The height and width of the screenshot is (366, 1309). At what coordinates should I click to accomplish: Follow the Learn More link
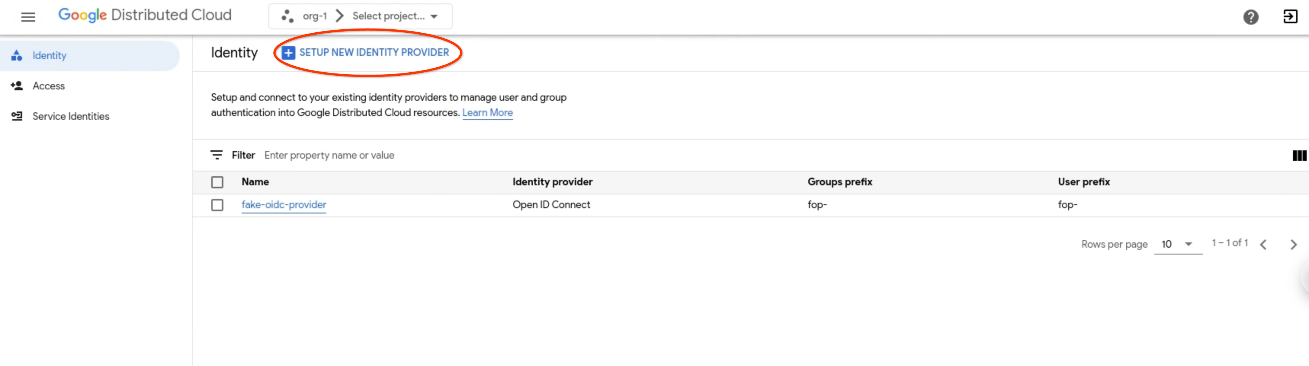pos(487,113)
